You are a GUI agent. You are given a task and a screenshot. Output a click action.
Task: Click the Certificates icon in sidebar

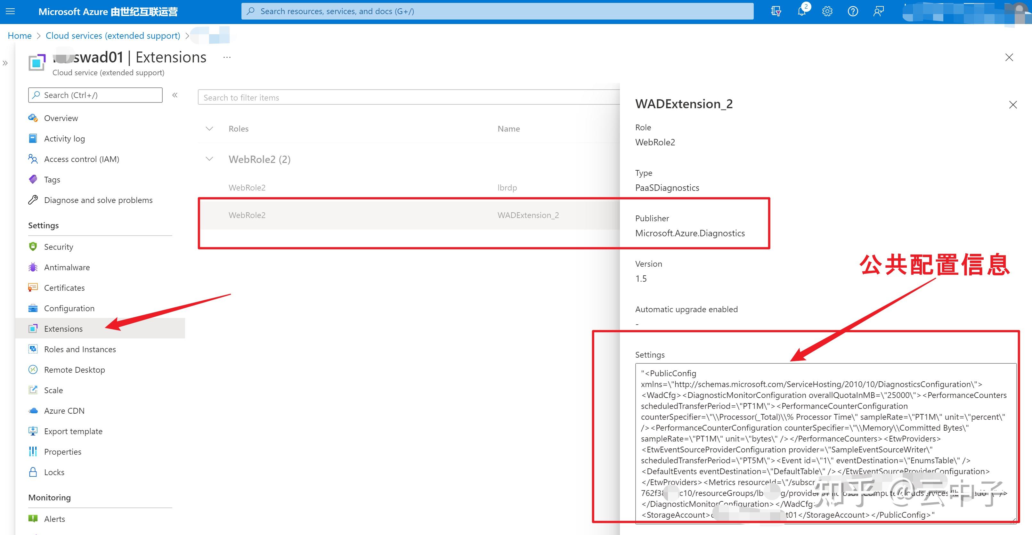tap(33, 288)
